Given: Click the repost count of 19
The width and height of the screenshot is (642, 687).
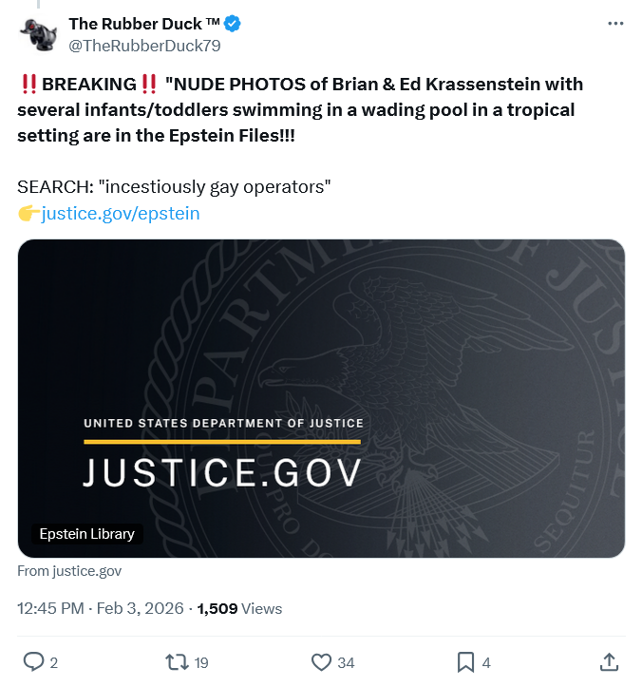Looking at the screenshot, I should click(200, 662).
